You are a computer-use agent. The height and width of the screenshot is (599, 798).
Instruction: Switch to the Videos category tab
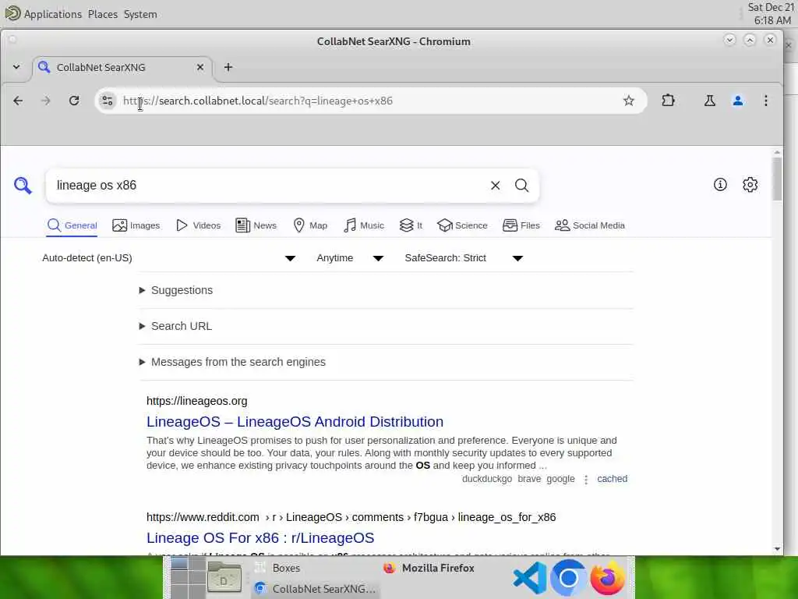(x=198, y=225)
